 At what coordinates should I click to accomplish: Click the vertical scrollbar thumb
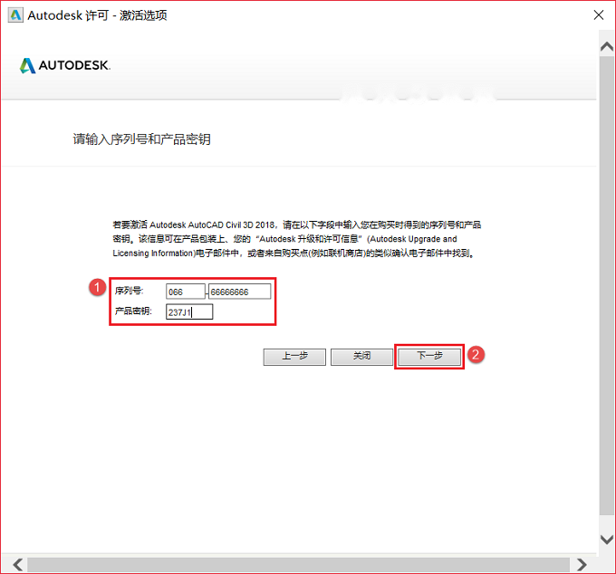(607, 285)
